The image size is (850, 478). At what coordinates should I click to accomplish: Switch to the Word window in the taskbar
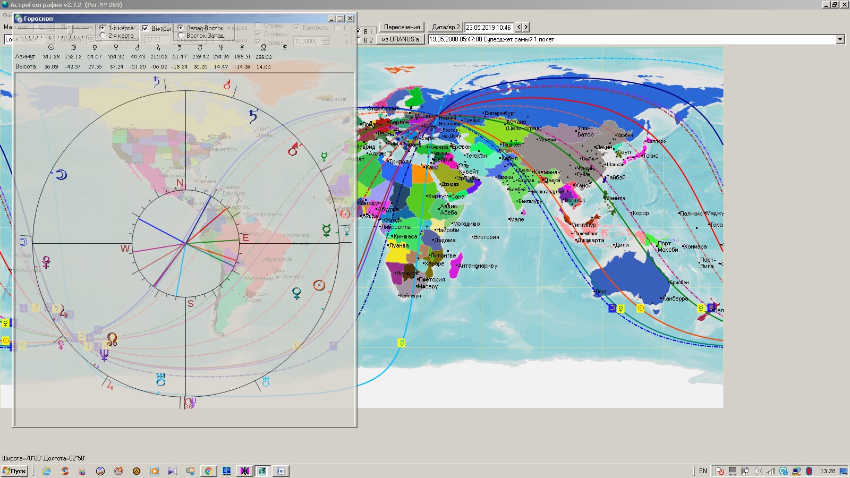[x=280, y=471]
